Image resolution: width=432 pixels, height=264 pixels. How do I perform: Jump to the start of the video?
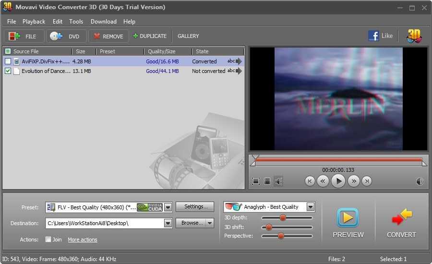310,181
